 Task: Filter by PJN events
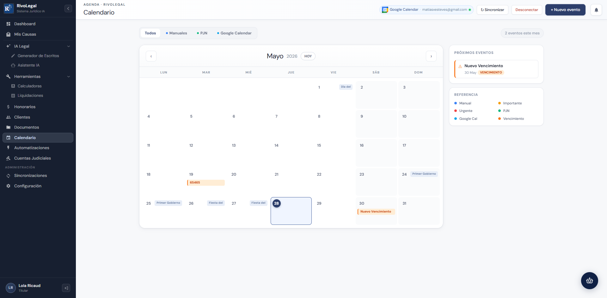pyautogui.click(x=202, y=33)
